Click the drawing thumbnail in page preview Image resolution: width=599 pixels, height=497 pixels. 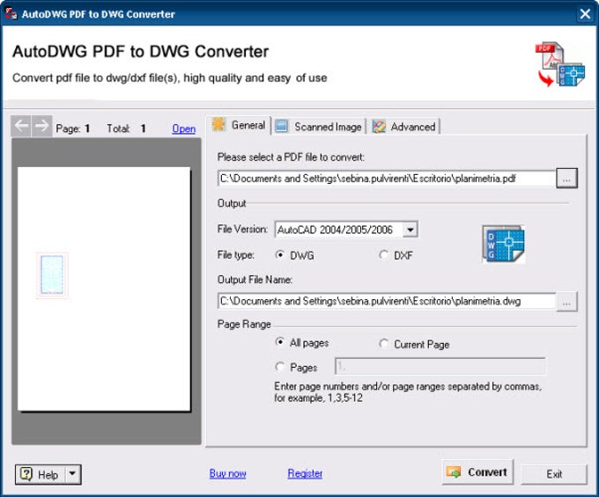(x=52, y=275)
